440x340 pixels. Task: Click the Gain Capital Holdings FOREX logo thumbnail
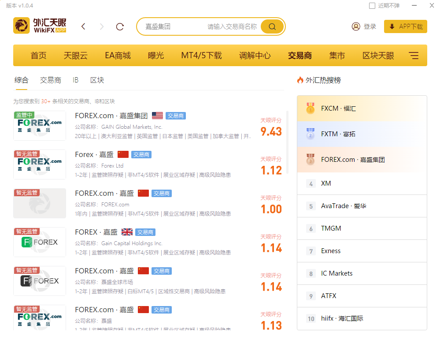tap(40, 242)
